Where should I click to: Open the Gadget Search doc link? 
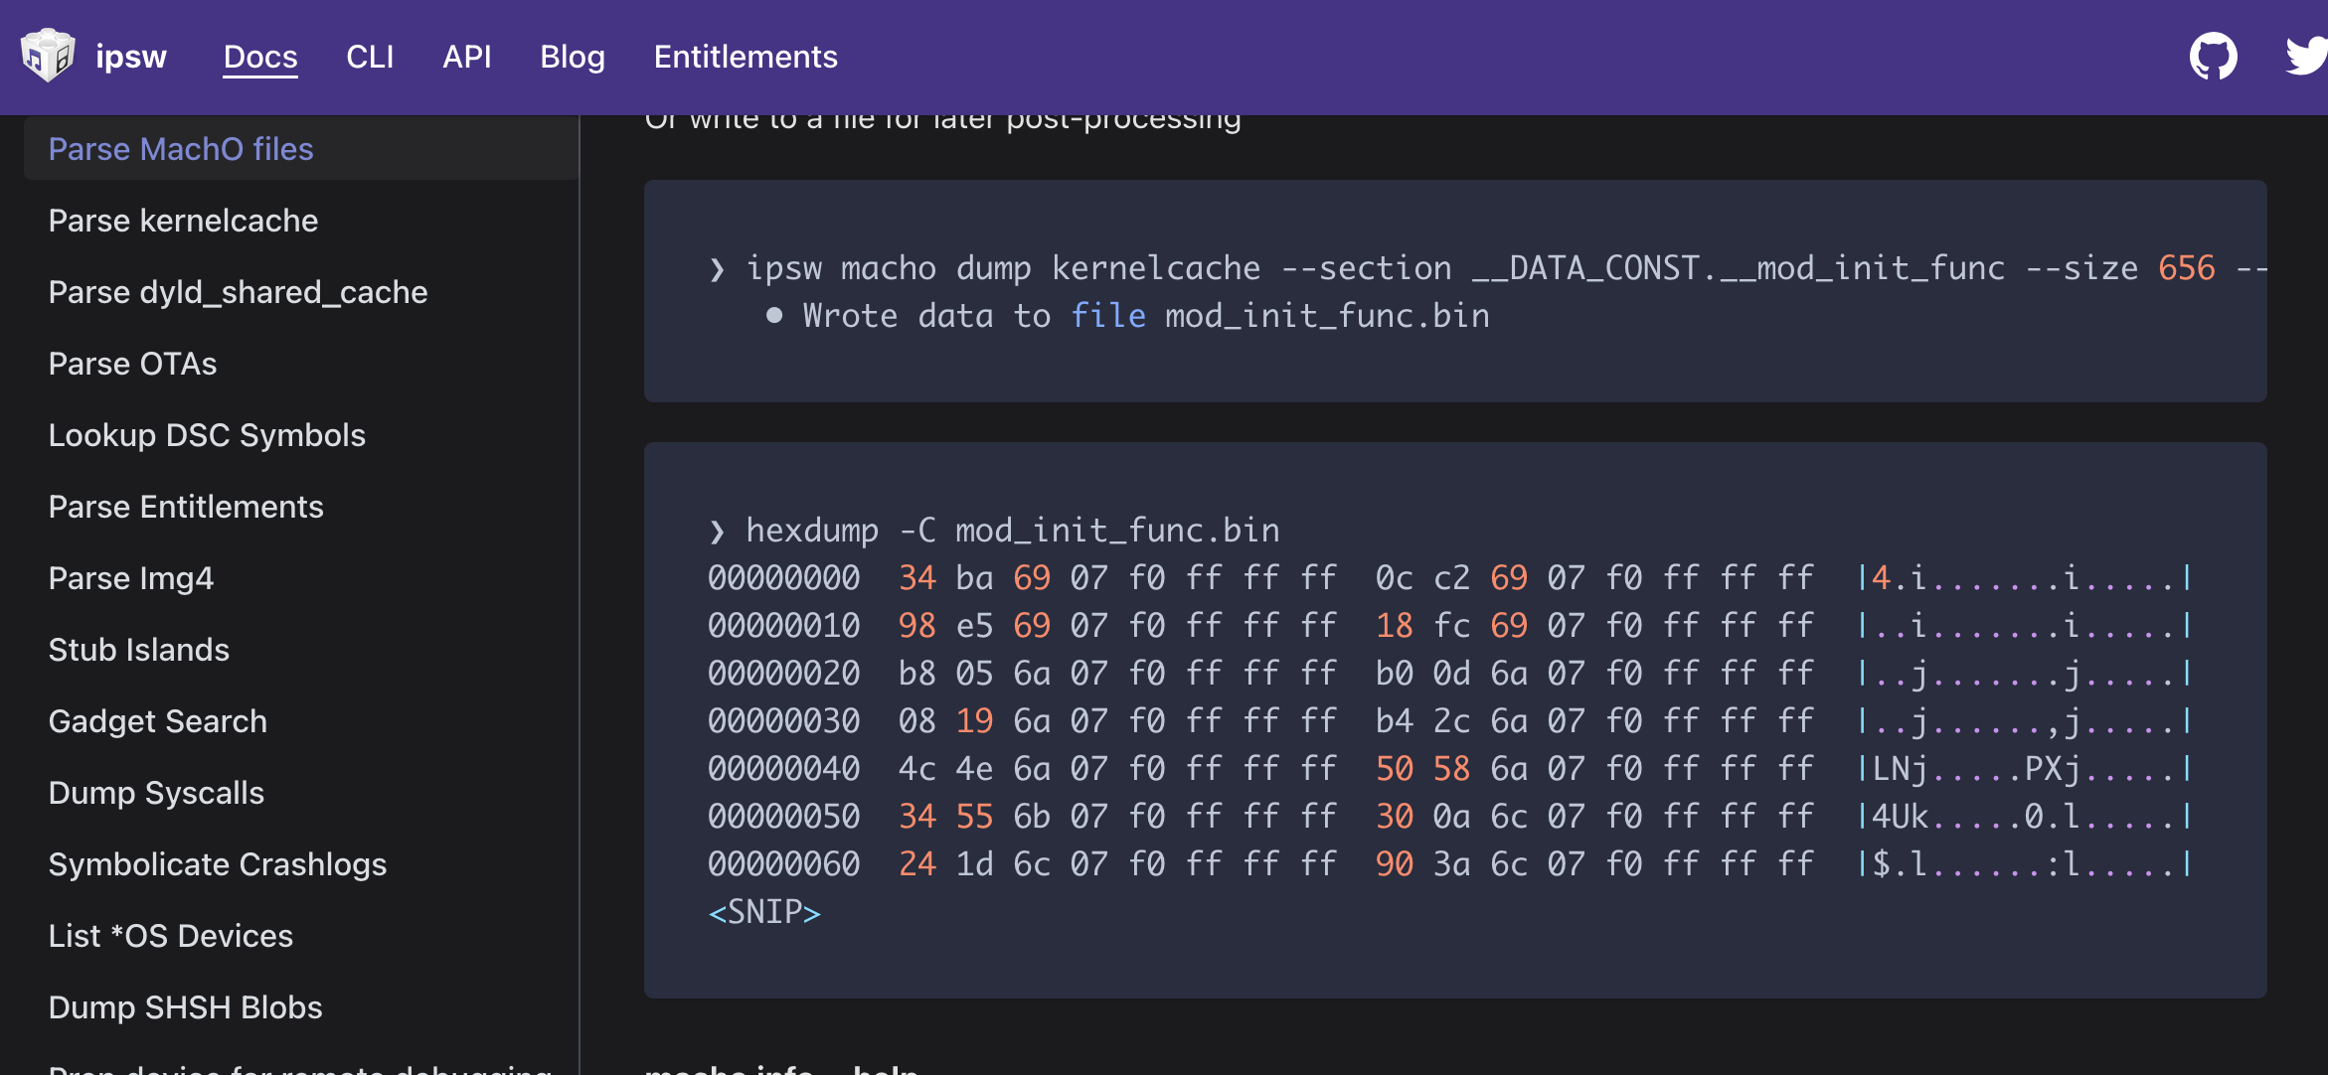tap(157, 721)
